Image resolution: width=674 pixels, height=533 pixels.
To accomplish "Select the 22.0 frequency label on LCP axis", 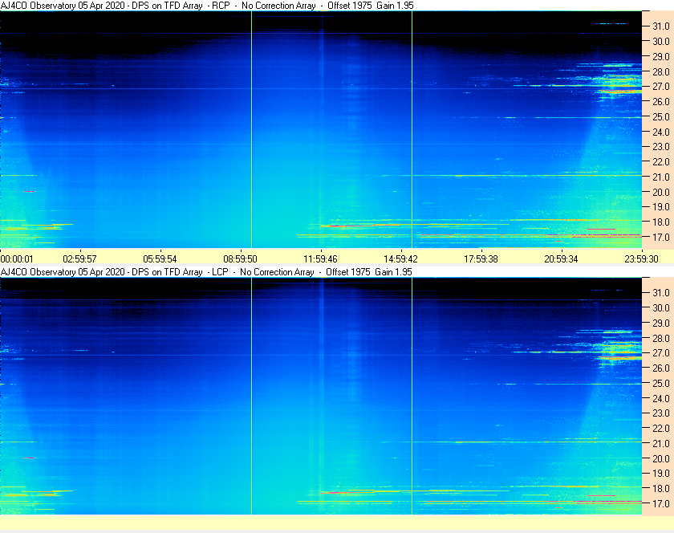I will 661,428.
